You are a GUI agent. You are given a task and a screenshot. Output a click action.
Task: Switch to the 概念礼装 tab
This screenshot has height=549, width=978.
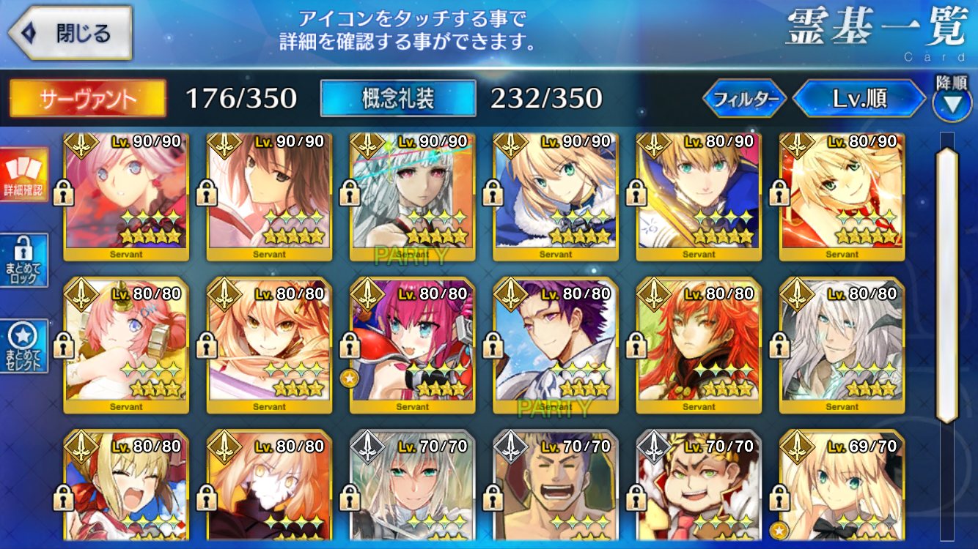398,99
